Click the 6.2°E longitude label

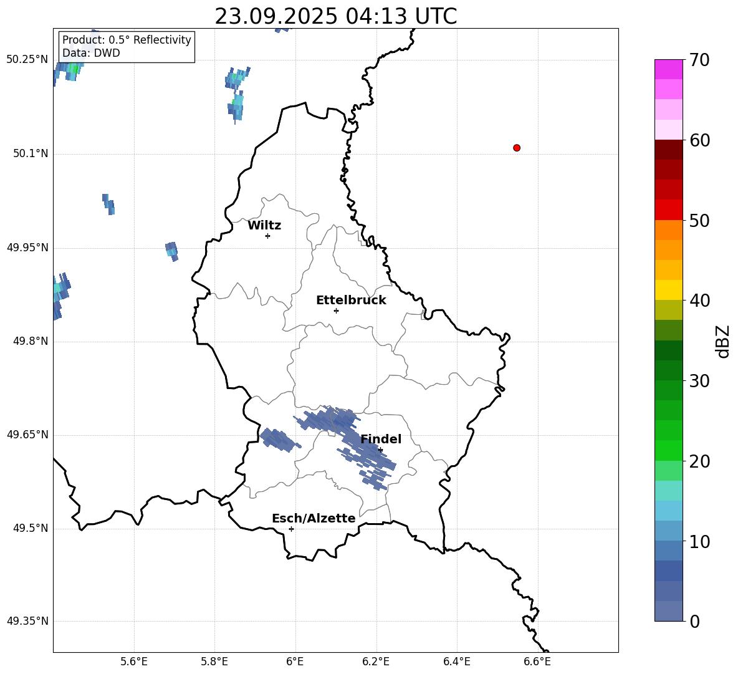click(x=376, y=662)
